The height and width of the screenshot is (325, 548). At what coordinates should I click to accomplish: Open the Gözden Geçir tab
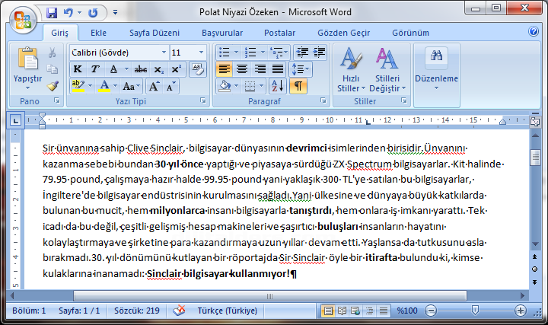click(343, 33)
